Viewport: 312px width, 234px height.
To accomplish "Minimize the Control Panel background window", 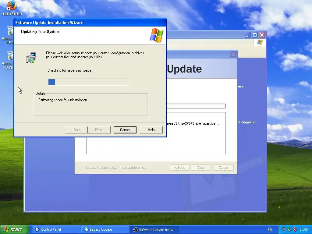I will [247, 35].
